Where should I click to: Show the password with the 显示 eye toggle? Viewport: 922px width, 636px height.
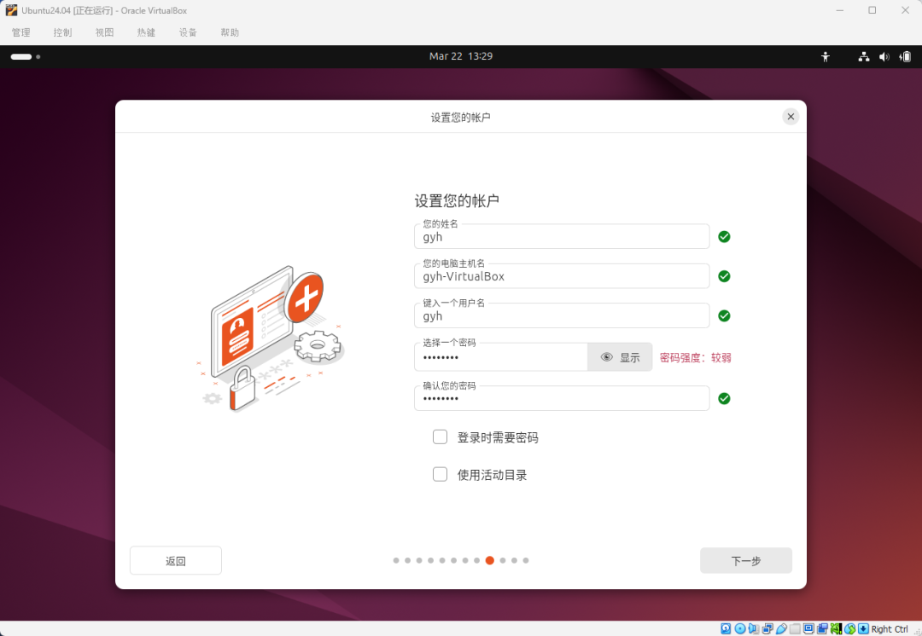coord(620,356)
